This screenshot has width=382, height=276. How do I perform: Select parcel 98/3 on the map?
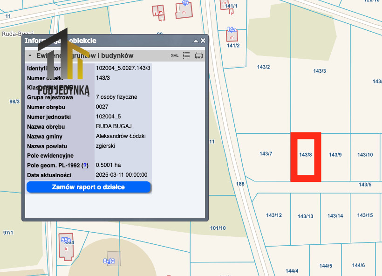coord(14,102)
